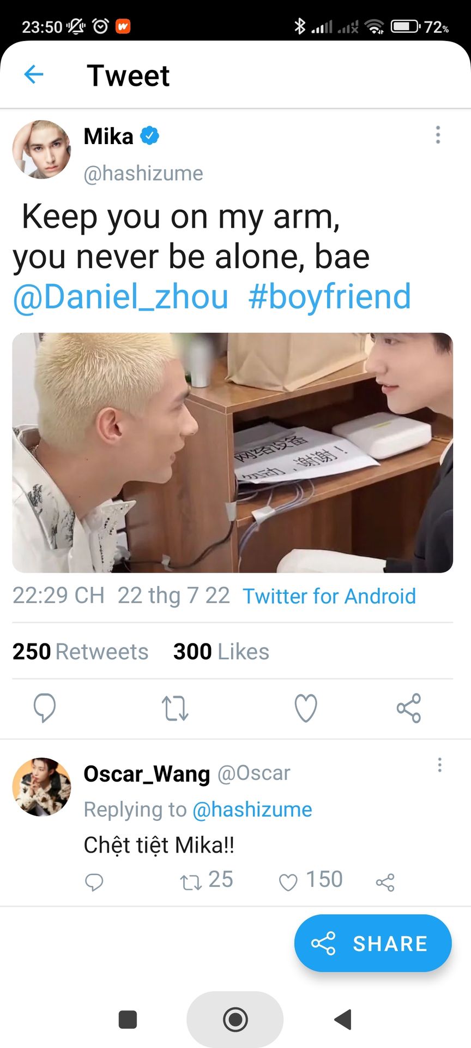The height and width of the screenshot is (1048, 471).
Task: Open Mika's profile picture
Action: [x=42, y=150]
